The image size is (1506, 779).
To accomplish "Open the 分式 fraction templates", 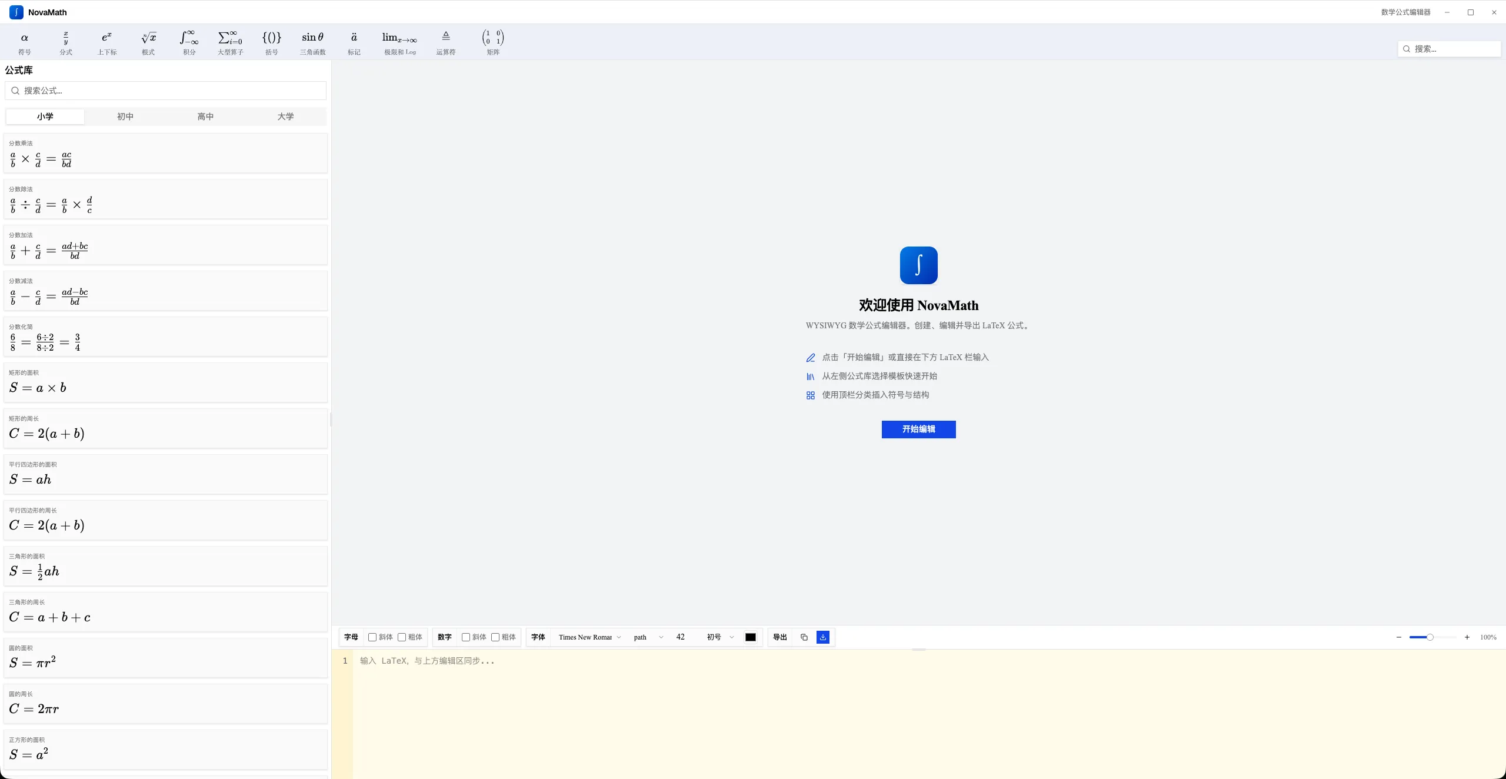I will click(x=65, y=43).
